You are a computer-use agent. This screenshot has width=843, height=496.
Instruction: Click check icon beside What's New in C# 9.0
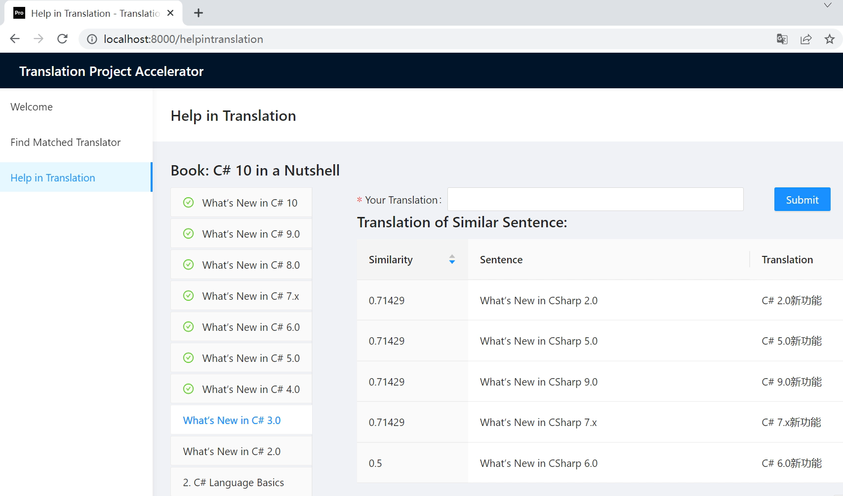[189, 234]
